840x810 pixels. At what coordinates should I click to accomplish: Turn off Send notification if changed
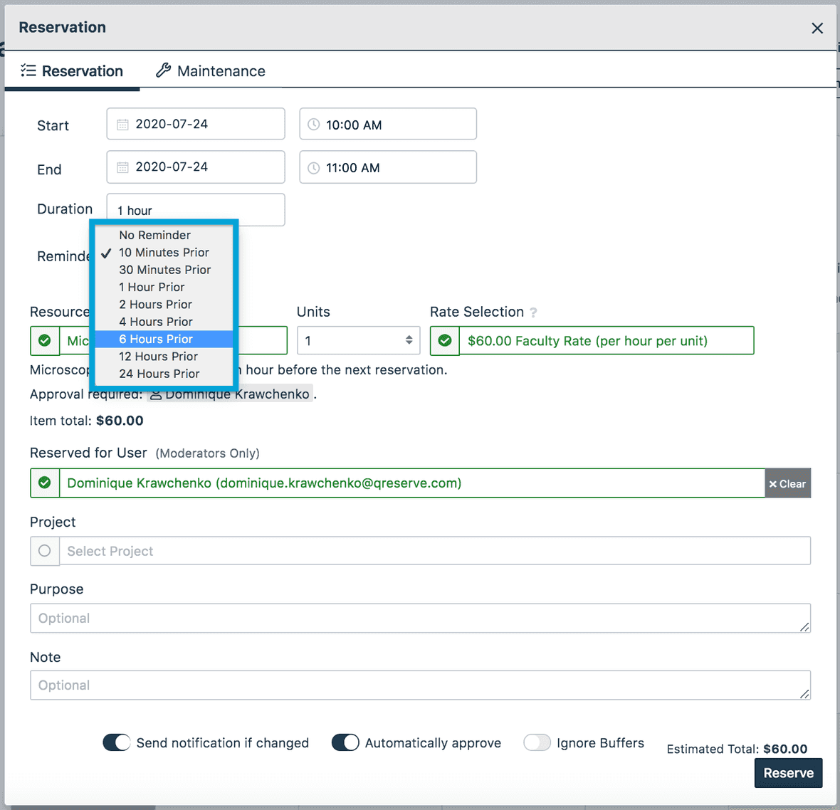point(117,742)
